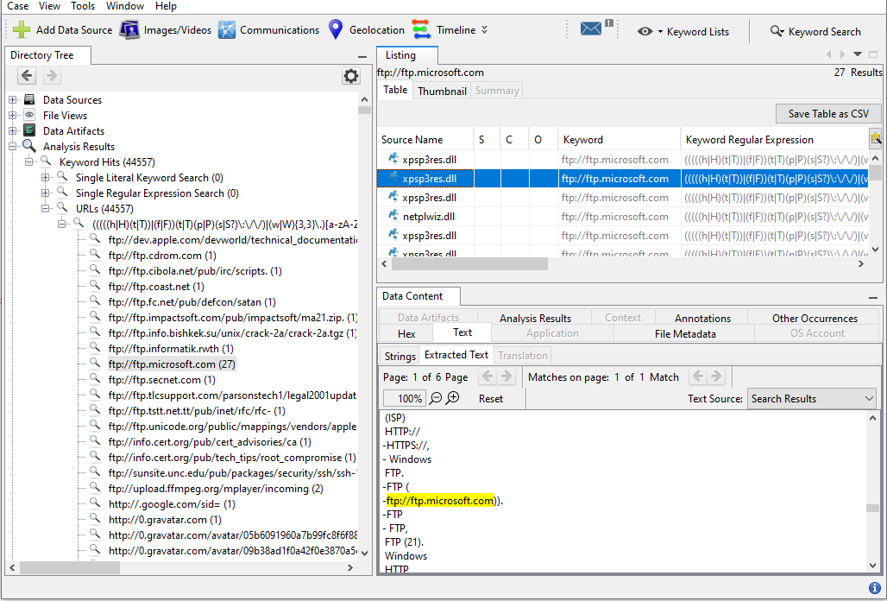This screenshot has height=601, width=887.
Task: Open the Tools menu
Action: click(x=83, y=6)
